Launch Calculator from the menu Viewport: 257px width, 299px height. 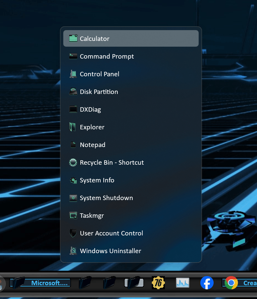point(131,38)
